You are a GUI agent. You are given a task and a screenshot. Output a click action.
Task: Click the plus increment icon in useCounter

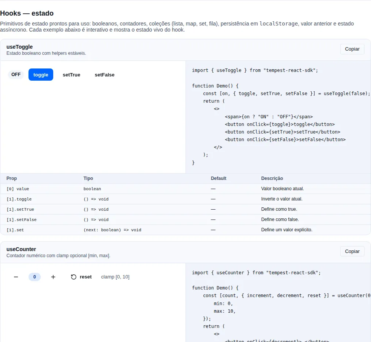53,277
